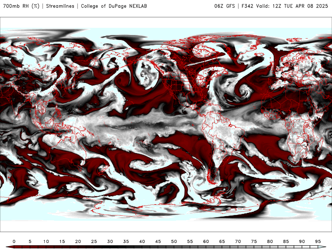Click the "06Z GFS" model run label
This screenshot has height=249, width=332.
pos(225,6)
